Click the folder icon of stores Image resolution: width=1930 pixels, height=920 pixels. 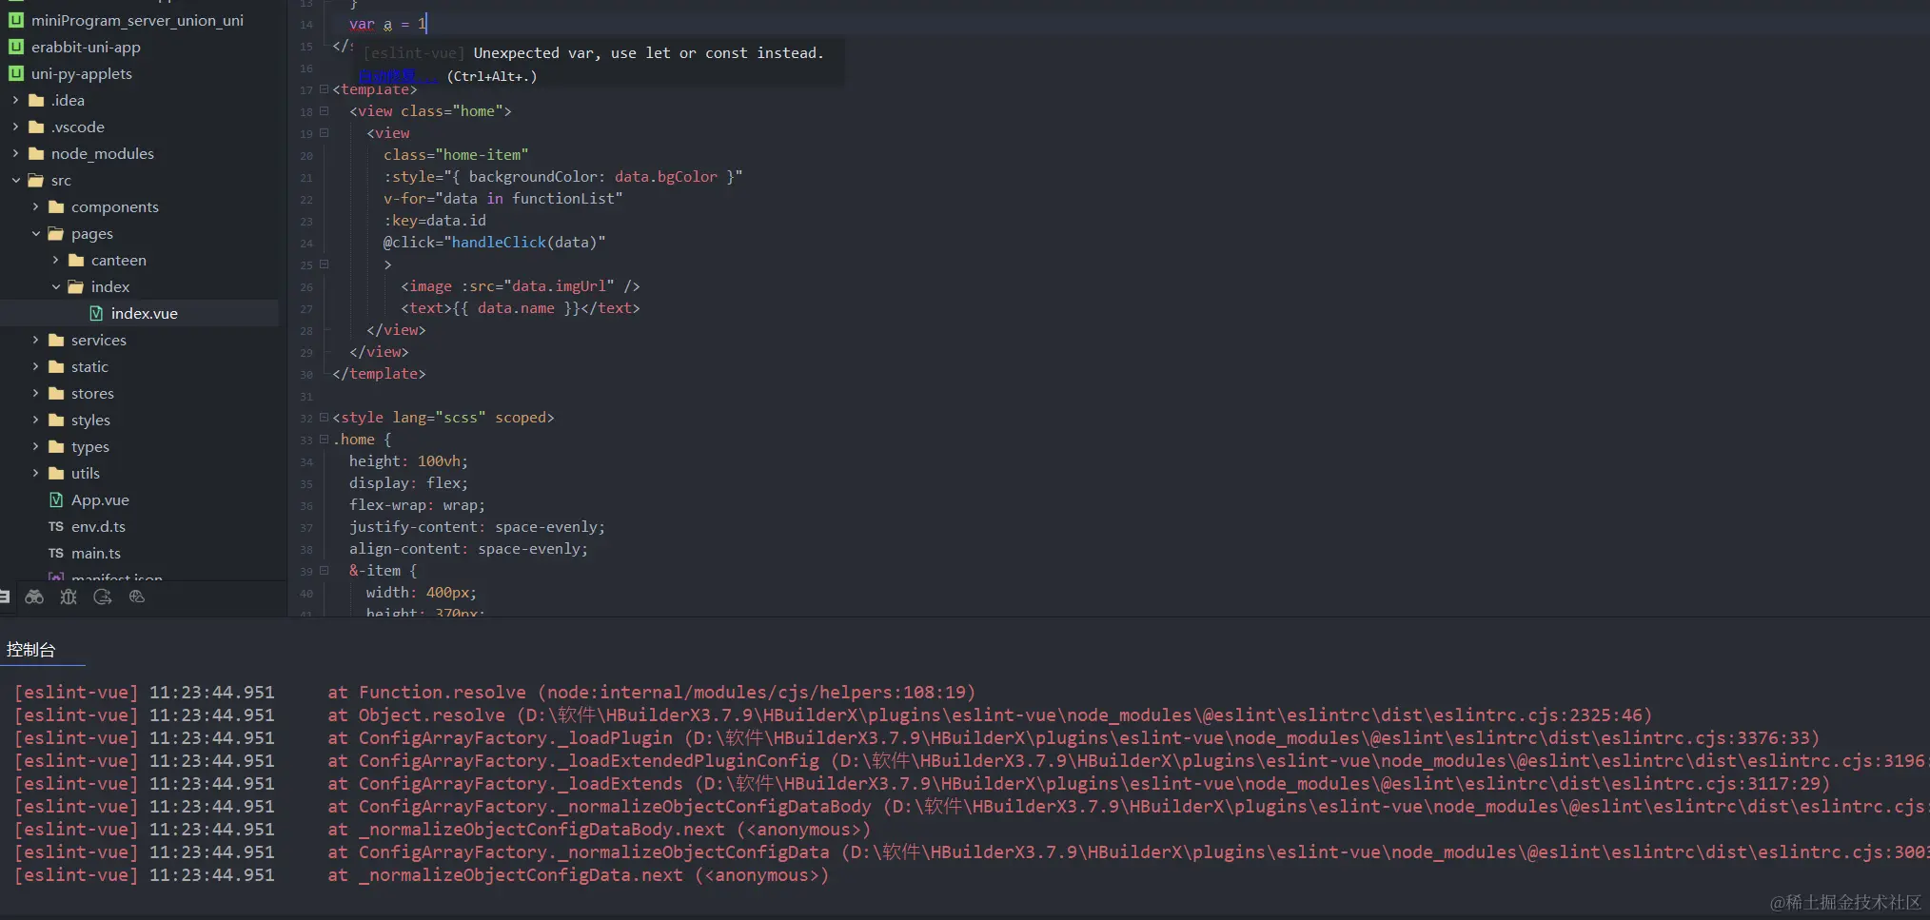(x=56, y=393)
